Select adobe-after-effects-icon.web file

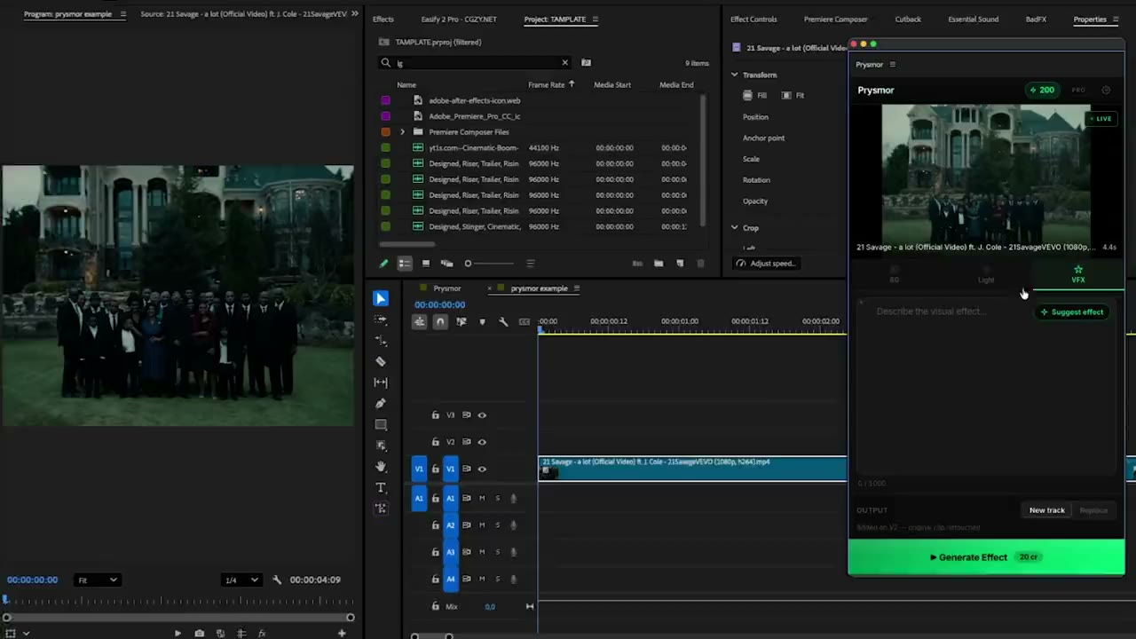click(474, 100)
